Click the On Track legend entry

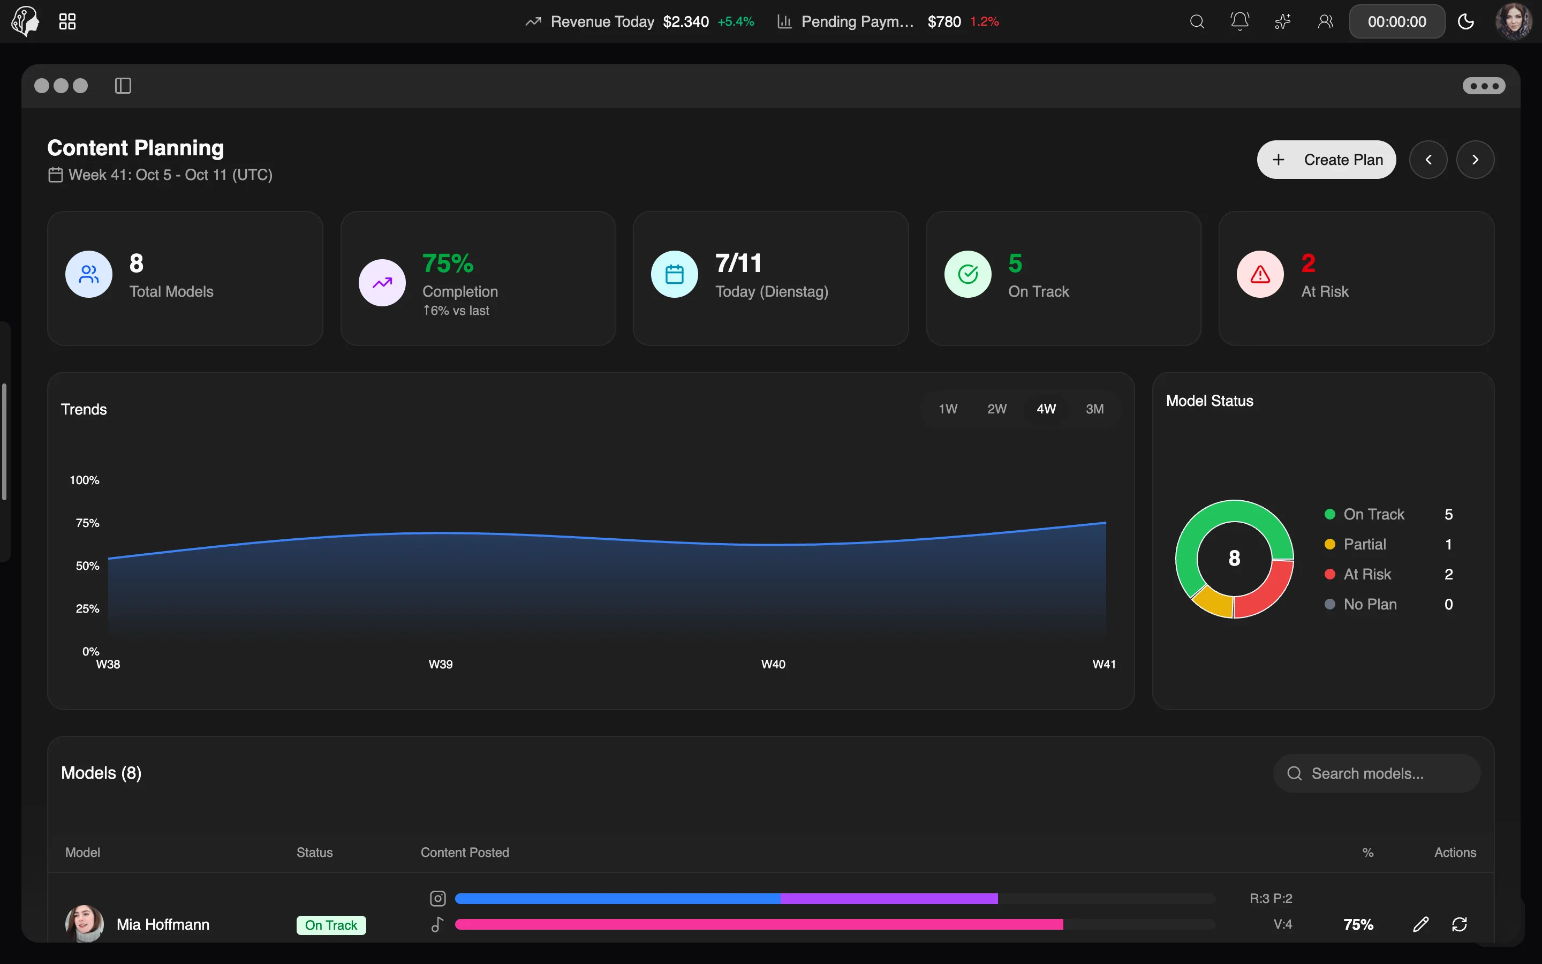pyautogui.click(x=1388, y=515)
